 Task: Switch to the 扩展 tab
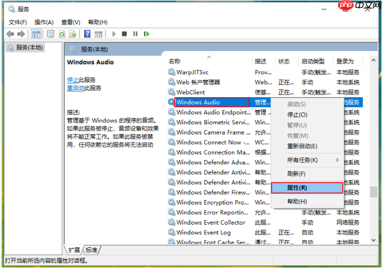click(x=74, y=250)
